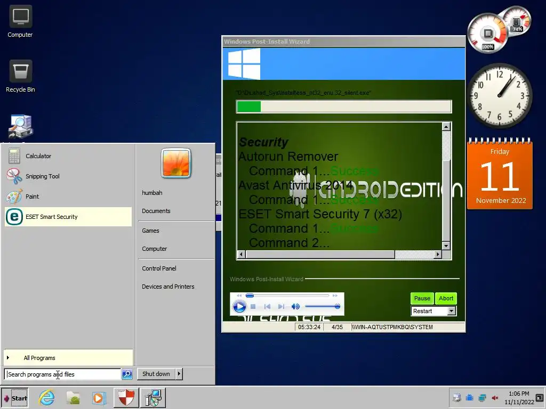Click the Shut down button
Screen dimensions: 546x409
(156, 374)
